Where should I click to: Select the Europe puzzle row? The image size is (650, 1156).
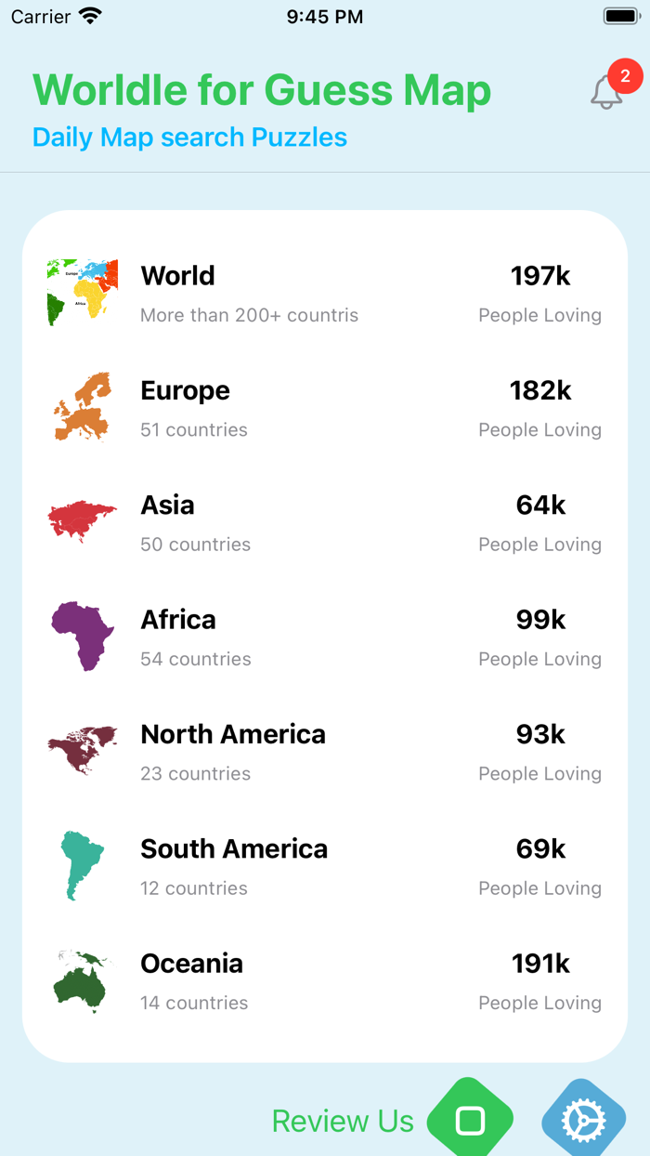pyautogui.click(x=325, y=406)
